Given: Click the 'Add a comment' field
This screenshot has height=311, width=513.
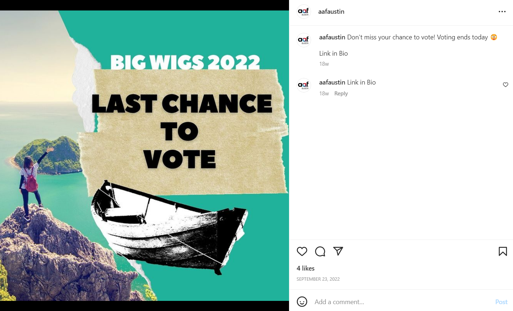Looking at the screenshot, I should [x=401, y=302].
